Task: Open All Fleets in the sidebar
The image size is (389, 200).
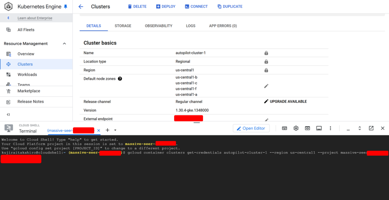Action: pyautogui.click(x=26, y=30)
